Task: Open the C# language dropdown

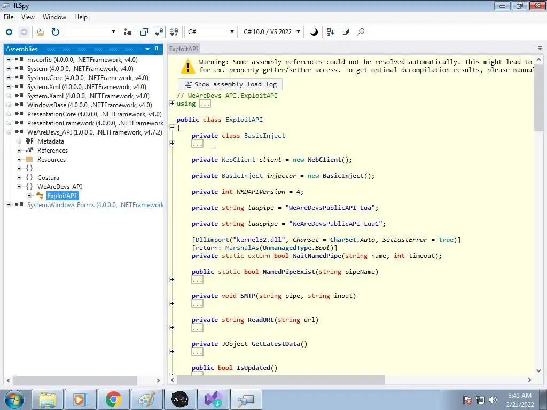Action: point(210,32)
